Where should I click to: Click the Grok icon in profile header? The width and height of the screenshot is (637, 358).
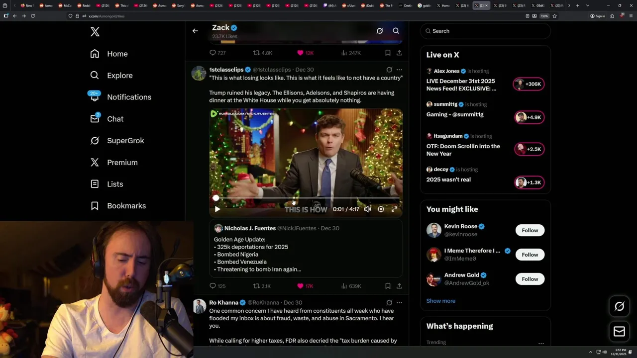click(x=380, y=31)
